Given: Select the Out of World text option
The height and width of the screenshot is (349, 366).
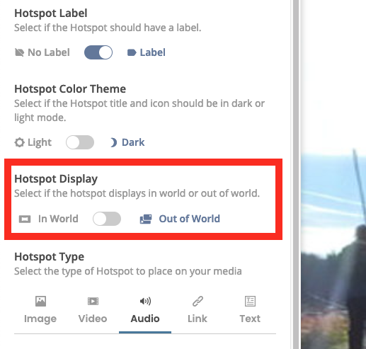Looking at the screenshot, I should tap(189, 219).
